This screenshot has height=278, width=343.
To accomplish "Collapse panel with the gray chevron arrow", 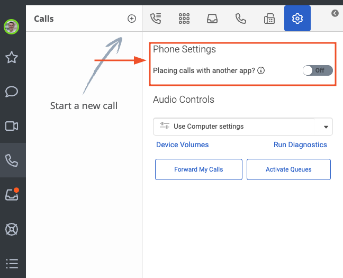I will (335, 13).
